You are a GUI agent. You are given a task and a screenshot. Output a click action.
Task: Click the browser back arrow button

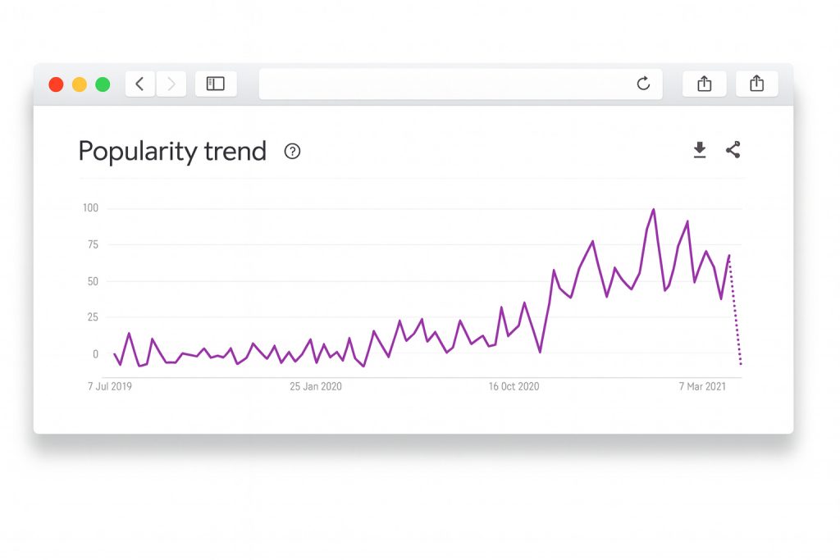click(139, 84)
